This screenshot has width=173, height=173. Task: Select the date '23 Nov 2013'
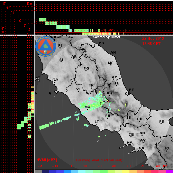point(153,38)
